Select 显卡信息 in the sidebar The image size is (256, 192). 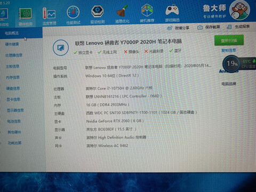tap(13, 99)
